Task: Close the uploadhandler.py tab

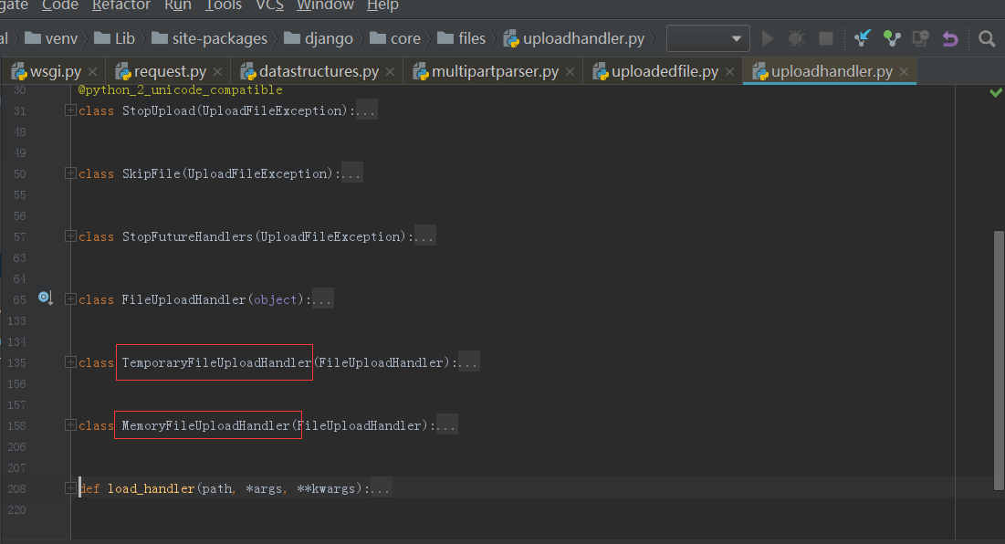Action: (905, 72)
